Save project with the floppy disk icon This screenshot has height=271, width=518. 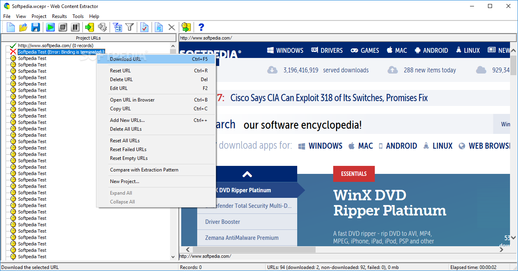pos(36,27)
